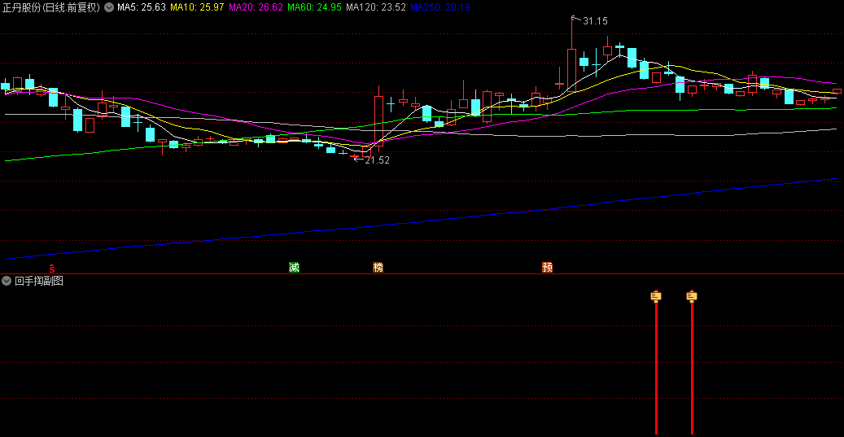Click the 回手掏副图 indicator label
The image size is (844, 437).
(x=39, y=281)
